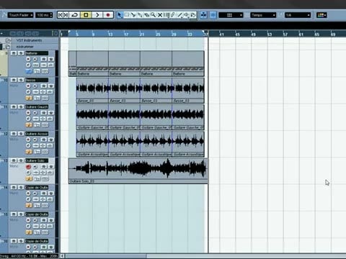Go to previous marker in transport

pos(60,15)
